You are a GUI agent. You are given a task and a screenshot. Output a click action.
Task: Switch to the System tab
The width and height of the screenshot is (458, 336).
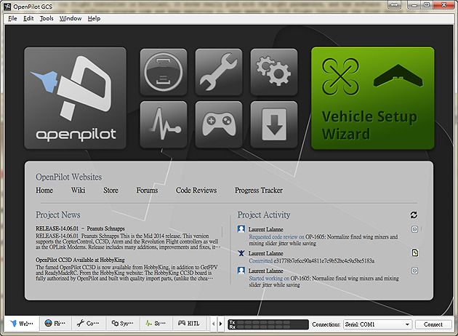tap(122, 324)
